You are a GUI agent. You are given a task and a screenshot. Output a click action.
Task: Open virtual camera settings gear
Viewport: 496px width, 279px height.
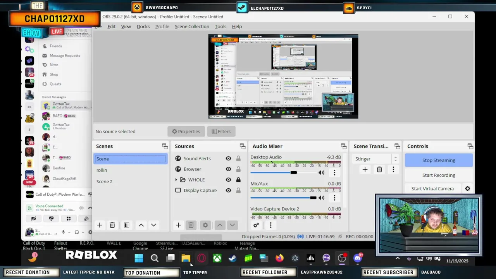pos(468,189)
